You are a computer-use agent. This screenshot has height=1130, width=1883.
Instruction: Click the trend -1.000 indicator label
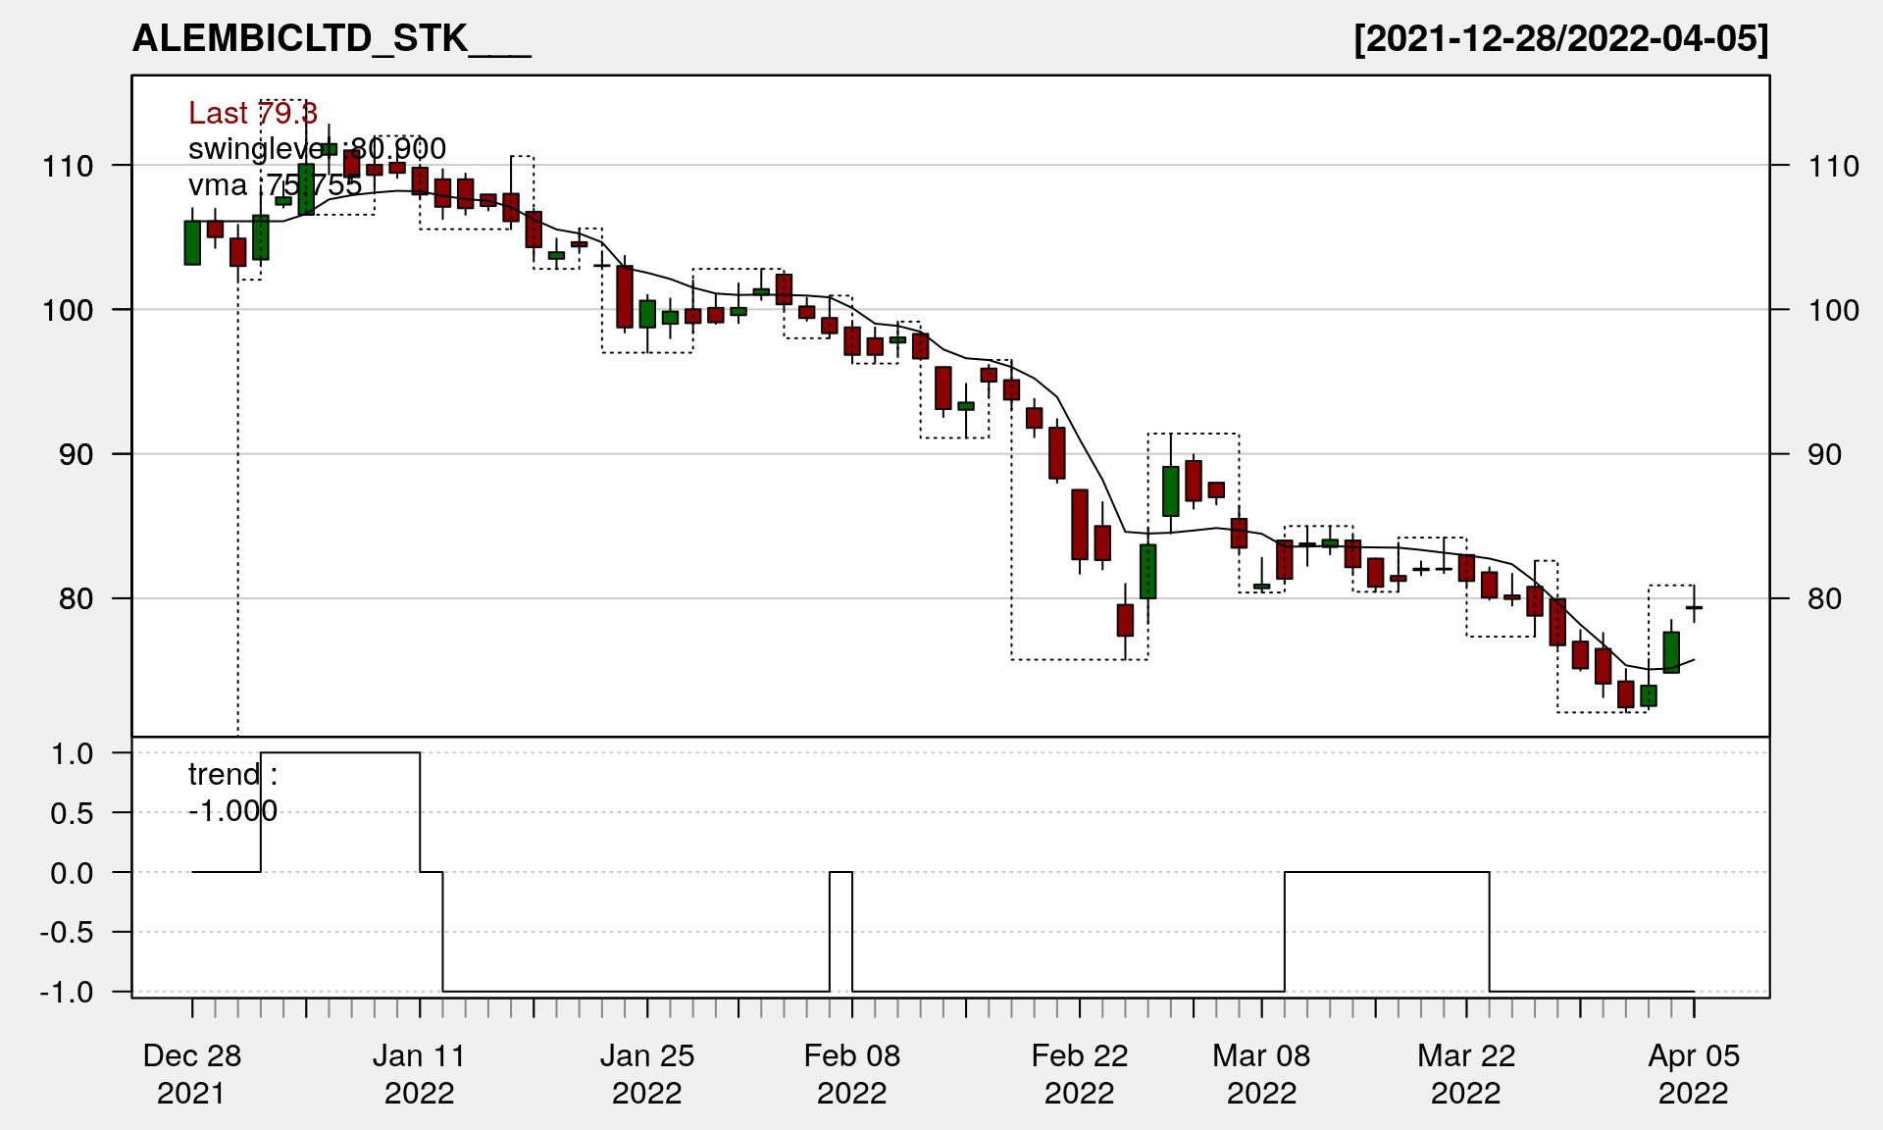[232, 793]
